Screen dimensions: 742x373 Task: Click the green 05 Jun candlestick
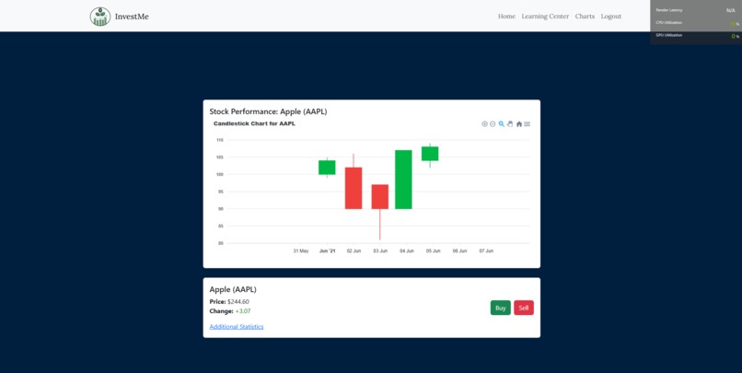[x=430, y=154]
